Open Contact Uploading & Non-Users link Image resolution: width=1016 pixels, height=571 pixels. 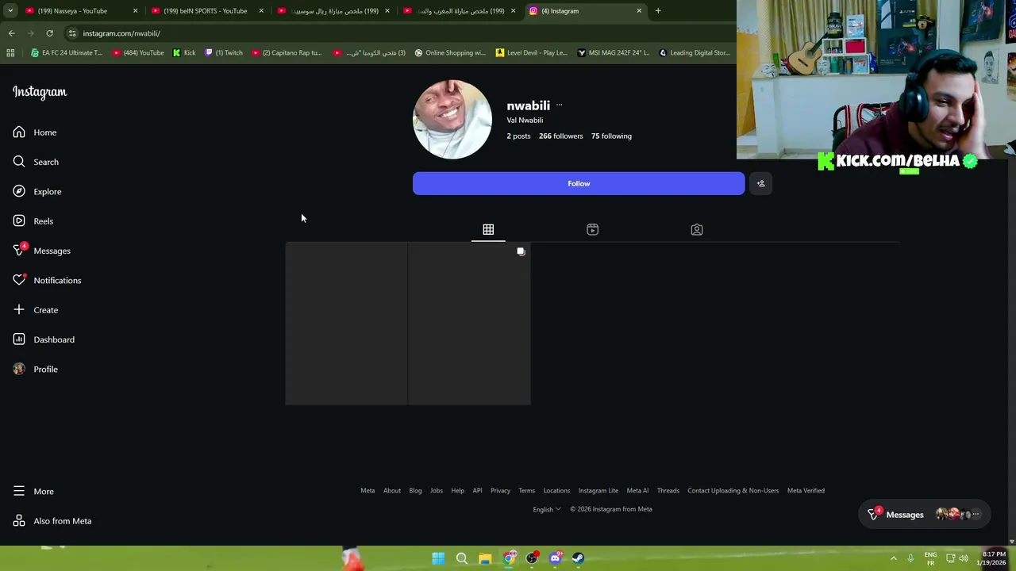[733, 490]
